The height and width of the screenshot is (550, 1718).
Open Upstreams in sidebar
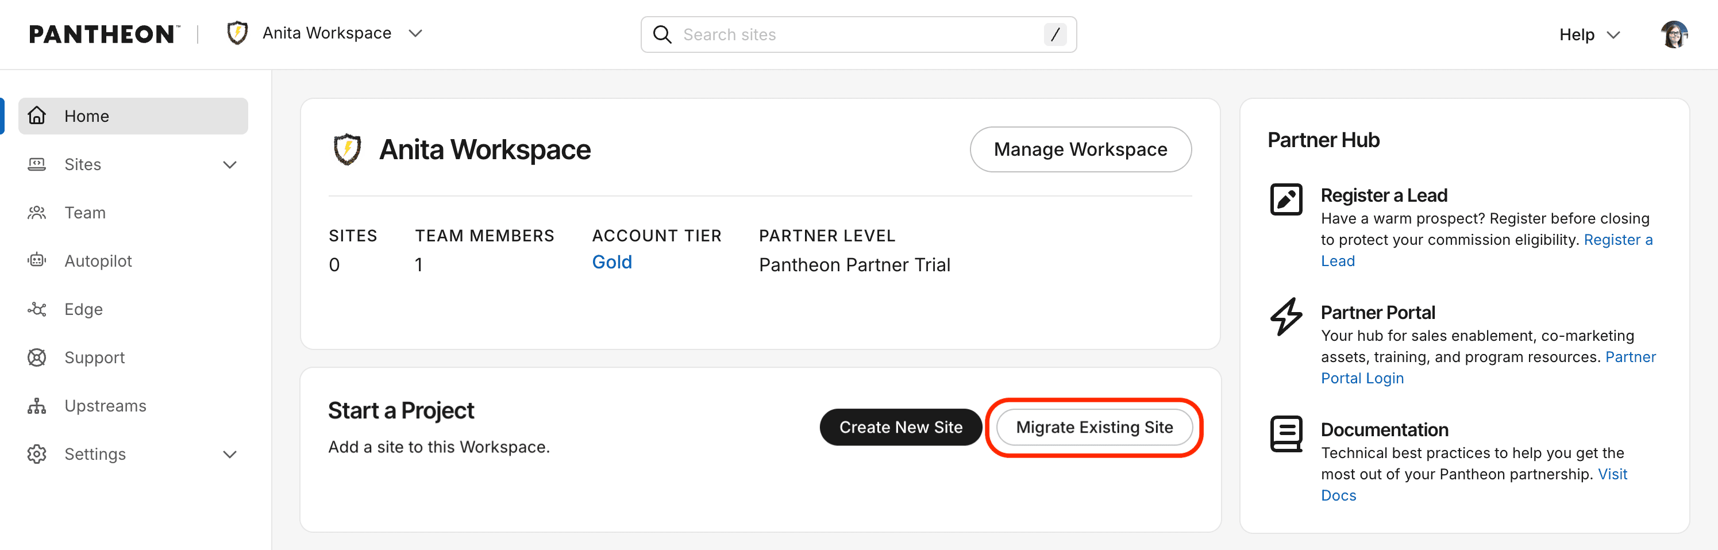[133, 406]
